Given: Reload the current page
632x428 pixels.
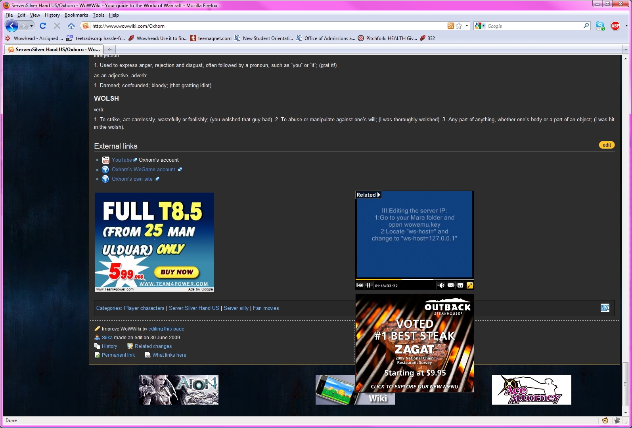Looking at the screenshot, I should tap(43, 26).
